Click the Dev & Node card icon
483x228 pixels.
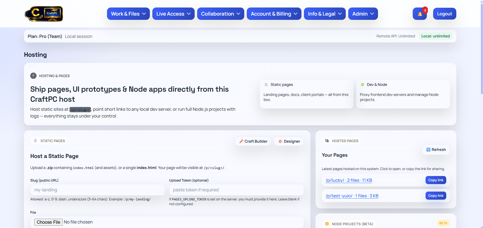point(362,85)
